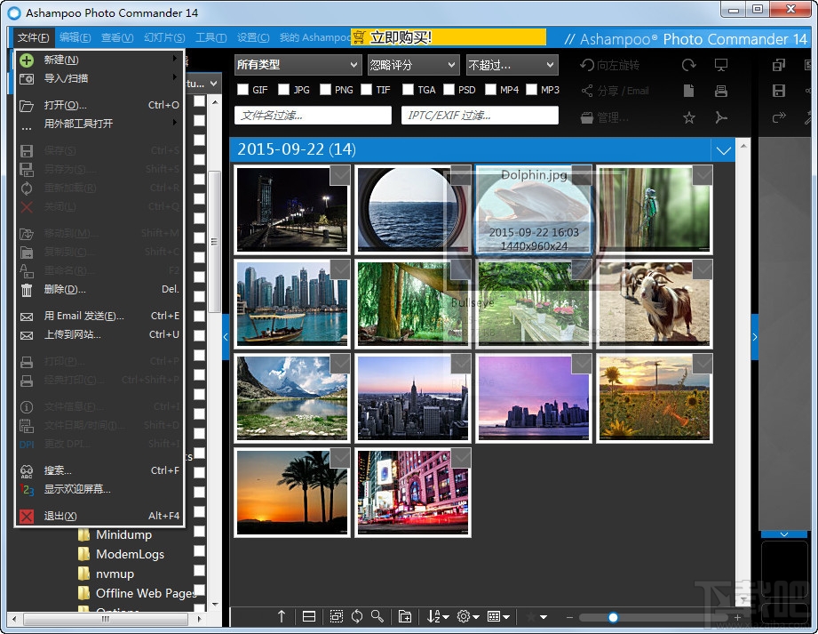This screenshot has width=818, height=634.
Task: Click the up one folder arrow icon
Action: pyautogui.click(x=282, y=616)
